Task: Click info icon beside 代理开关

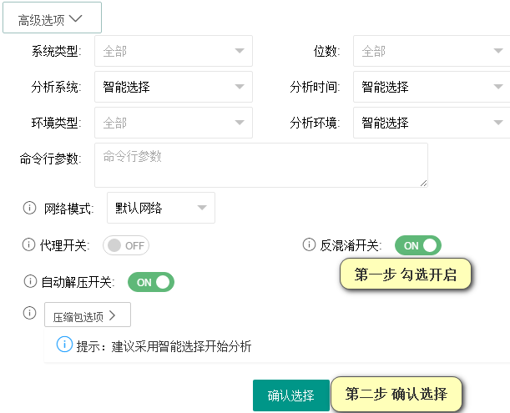Action: click(28, 244)
